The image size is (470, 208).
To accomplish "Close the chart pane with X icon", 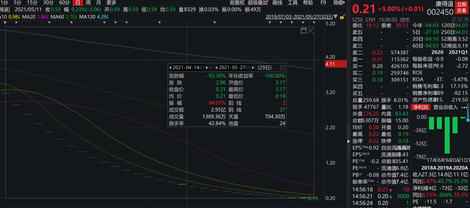I will click(x=310, y=31).
